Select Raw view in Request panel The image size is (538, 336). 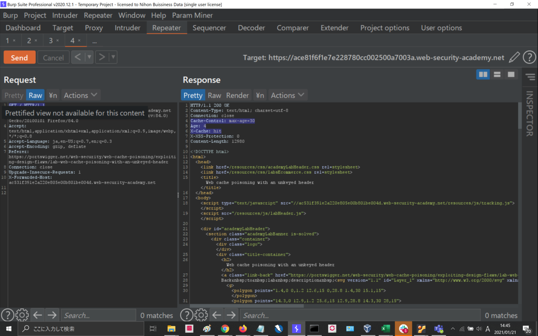tap(35, 95)
